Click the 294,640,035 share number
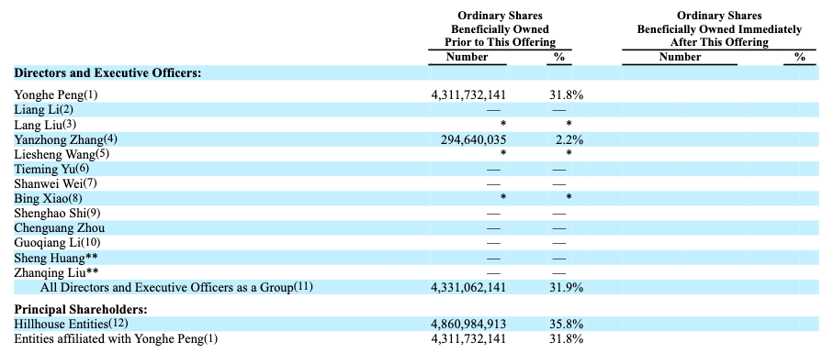Screen dimensions: 834x353 [x=473, y=140]
